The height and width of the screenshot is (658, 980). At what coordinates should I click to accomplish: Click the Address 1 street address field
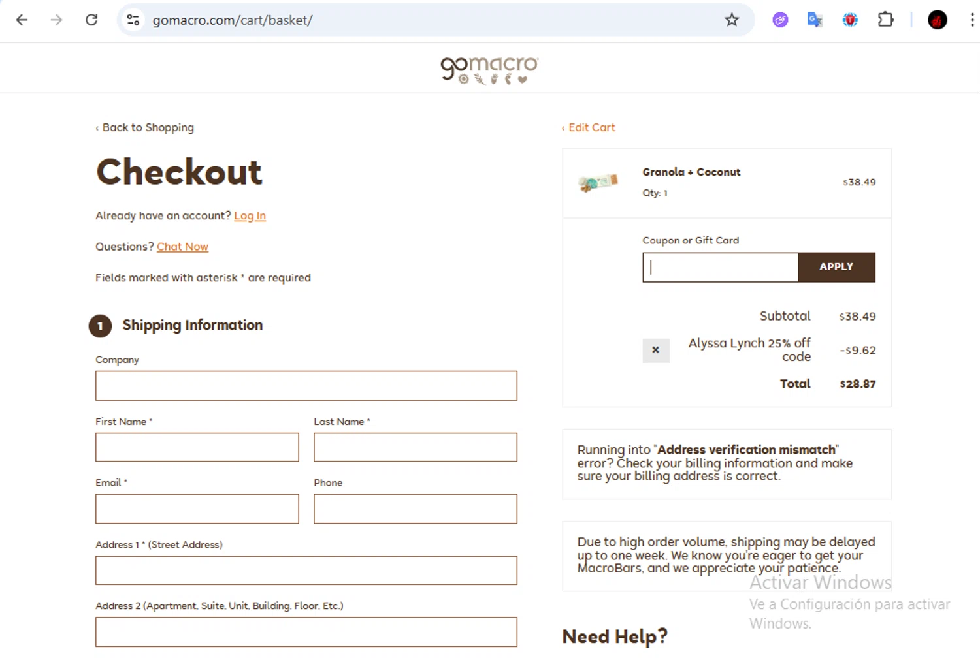[x=306, y=571]
